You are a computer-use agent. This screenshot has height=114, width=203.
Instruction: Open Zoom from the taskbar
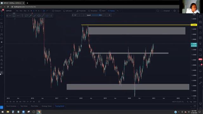23,112
